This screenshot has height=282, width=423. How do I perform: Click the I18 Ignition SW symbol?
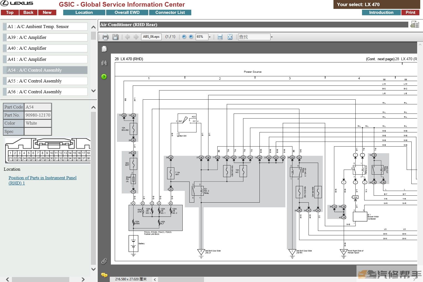tap(187, 122)
